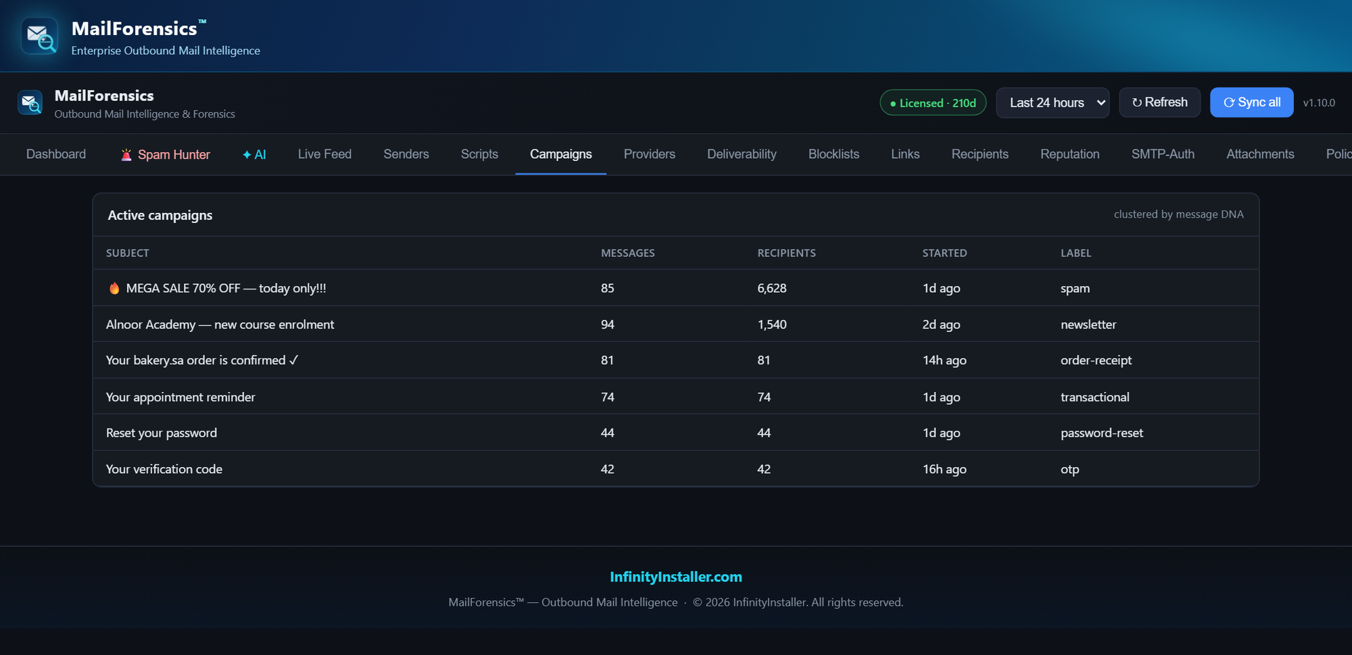Image resolution: width=1352 pixels, height=655 pixels.
Task: Open the Last 24 hours dropdown
Action: click(1053, 103)
